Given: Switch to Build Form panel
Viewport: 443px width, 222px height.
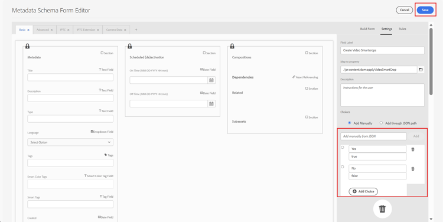Looking at the screenshot, I should 367,29.
